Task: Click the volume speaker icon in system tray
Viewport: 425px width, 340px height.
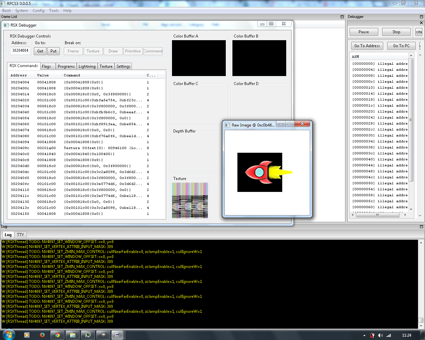Action: point(380,335)
